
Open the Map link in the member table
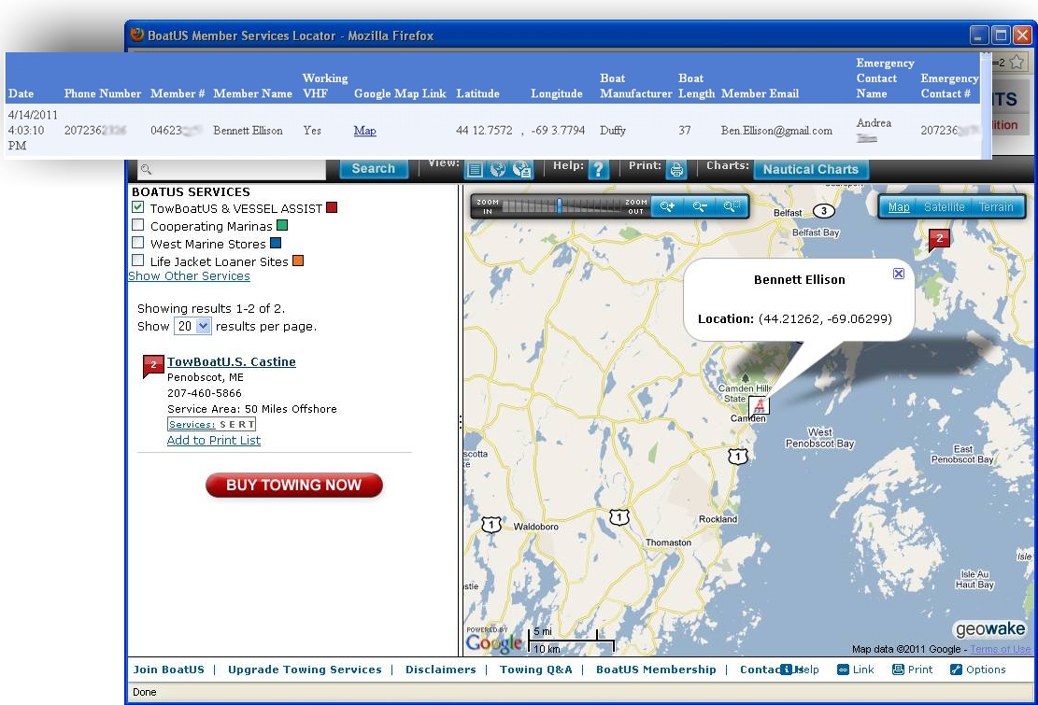click(364, 131)
